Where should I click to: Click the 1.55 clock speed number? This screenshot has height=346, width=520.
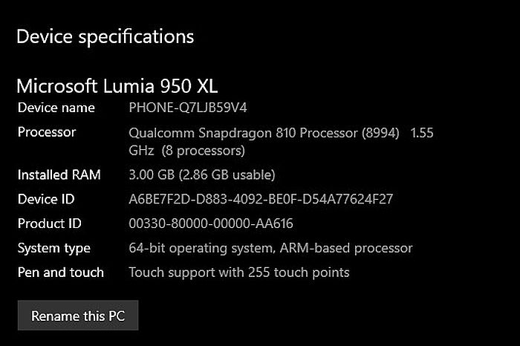pyautogui.click(x=421, y=133)
